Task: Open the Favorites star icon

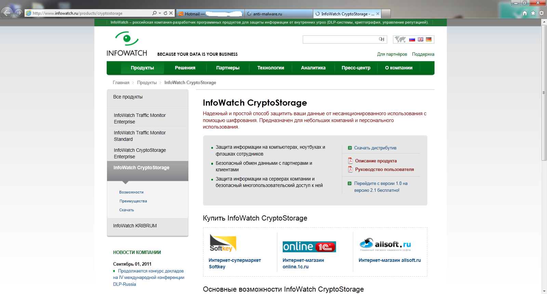Action: 533,13
